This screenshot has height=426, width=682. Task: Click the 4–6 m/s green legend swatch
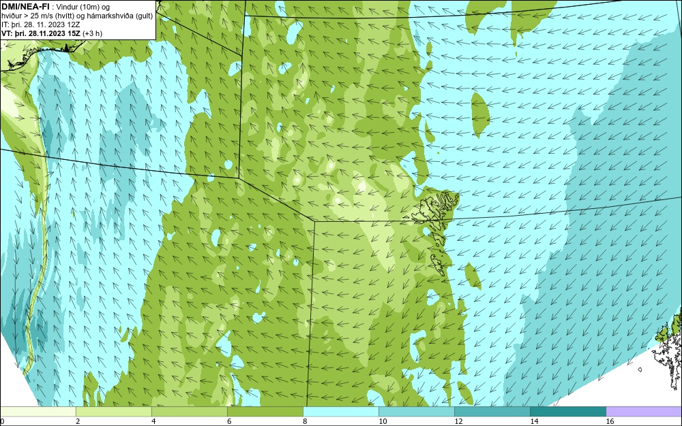(190, 411)
